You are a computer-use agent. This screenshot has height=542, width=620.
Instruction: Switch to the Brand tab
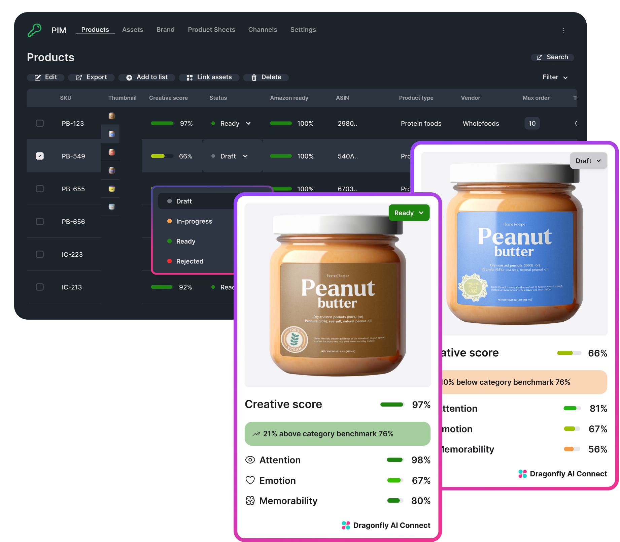click(165, 30)
